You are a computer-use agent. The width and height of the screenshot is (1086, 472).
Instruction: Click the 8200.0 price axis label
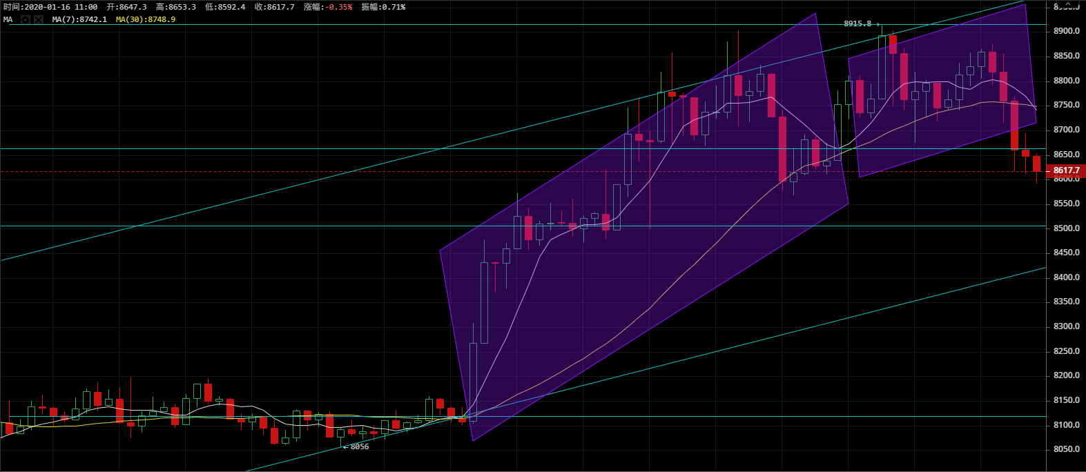pyautogui.click(x=1067, y=375)
